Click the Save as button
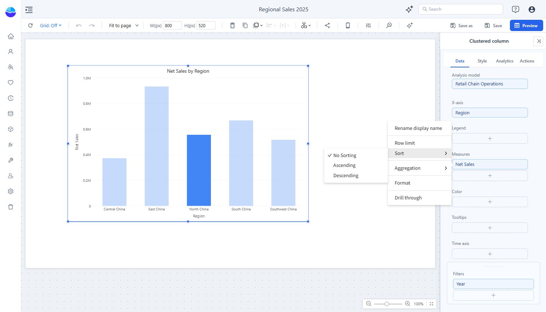 (x=461, y=25)
